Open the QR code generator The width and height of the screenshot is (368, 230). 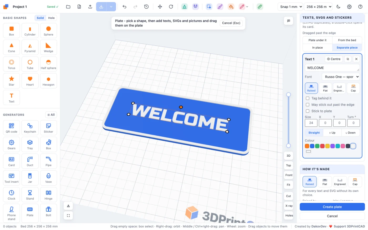(x=12, y=128)
